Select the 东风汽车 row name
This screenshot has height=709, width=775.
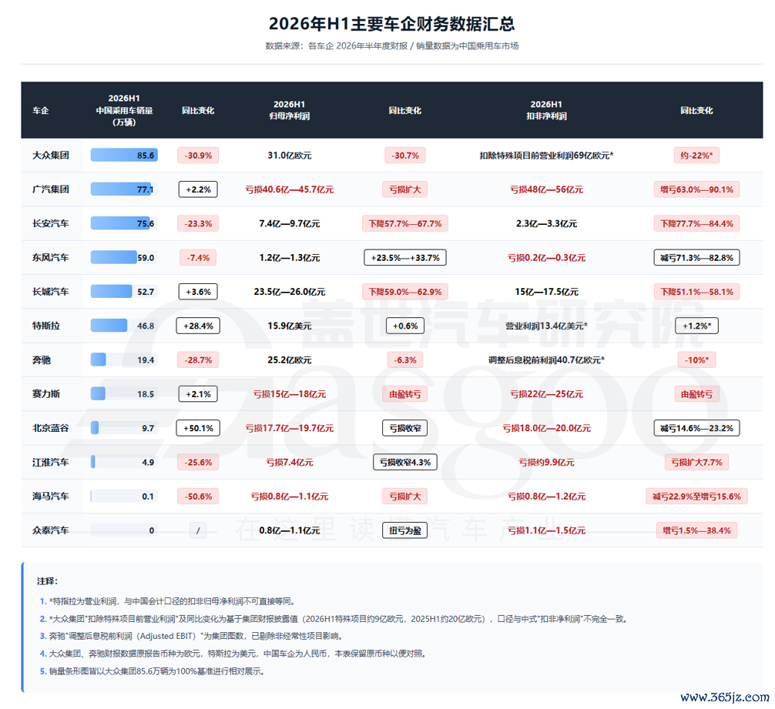[x=50, y=257]
